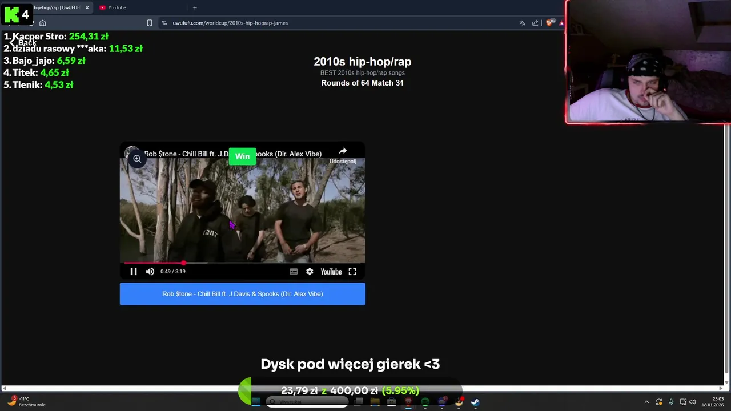Mute the YouTube player volume
Screen dimensions: 731x411
coord(150,272)
